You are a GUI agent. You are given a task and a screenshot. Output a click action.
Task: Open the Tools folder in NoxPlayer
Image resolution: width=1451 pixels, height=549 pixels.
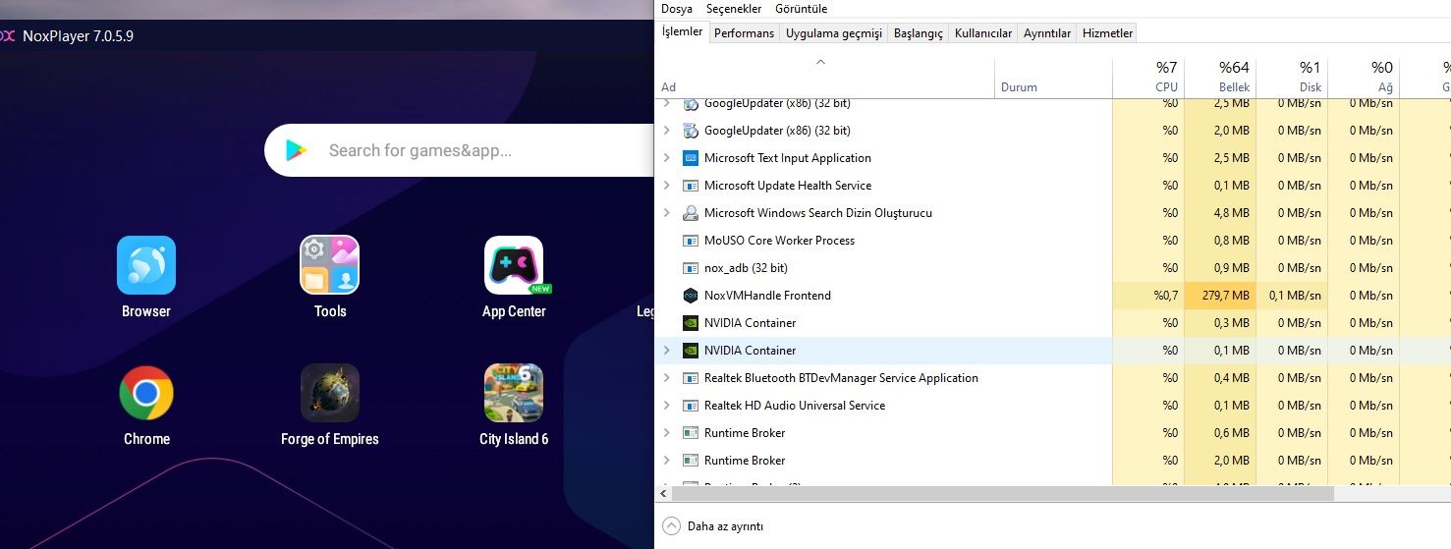[x=329, y=265]
